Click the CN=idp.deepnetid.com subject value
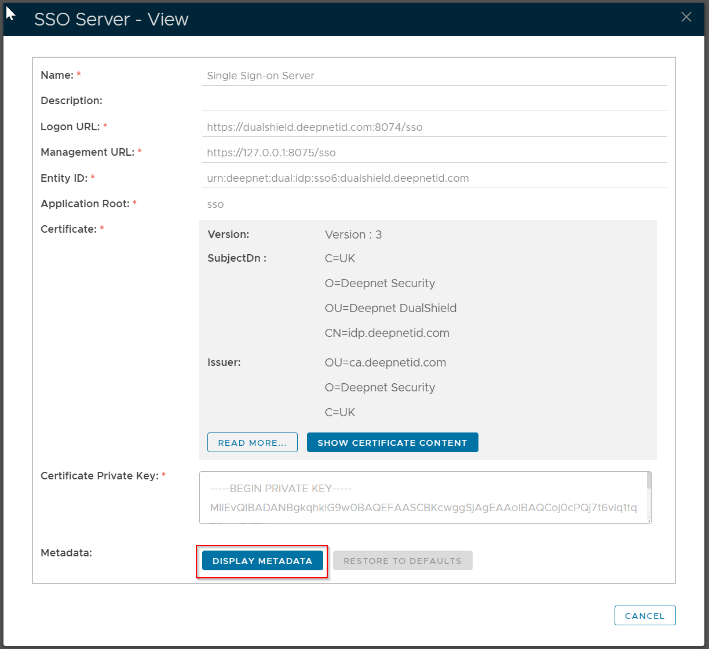 387,333
